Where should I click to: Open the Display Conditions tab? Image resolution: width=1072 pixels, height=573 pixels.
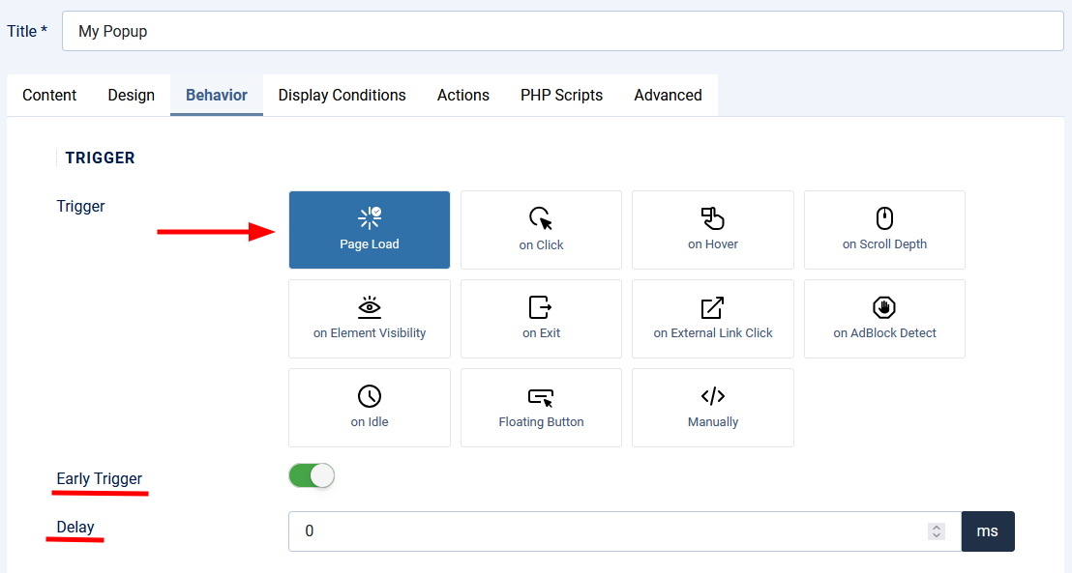(342, 95)
